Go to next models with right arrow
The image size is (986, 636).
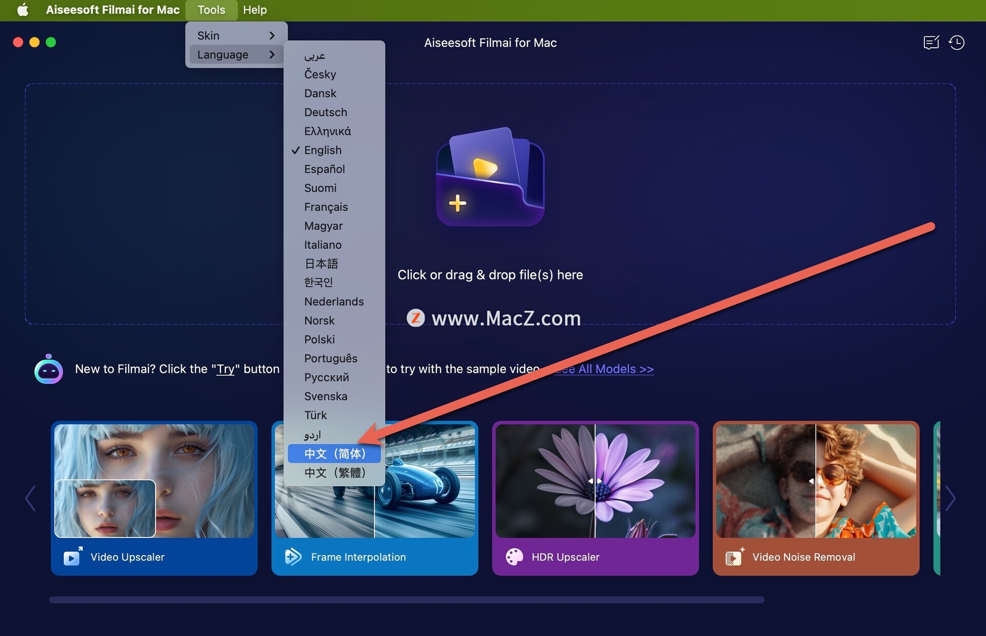(951, 498)
